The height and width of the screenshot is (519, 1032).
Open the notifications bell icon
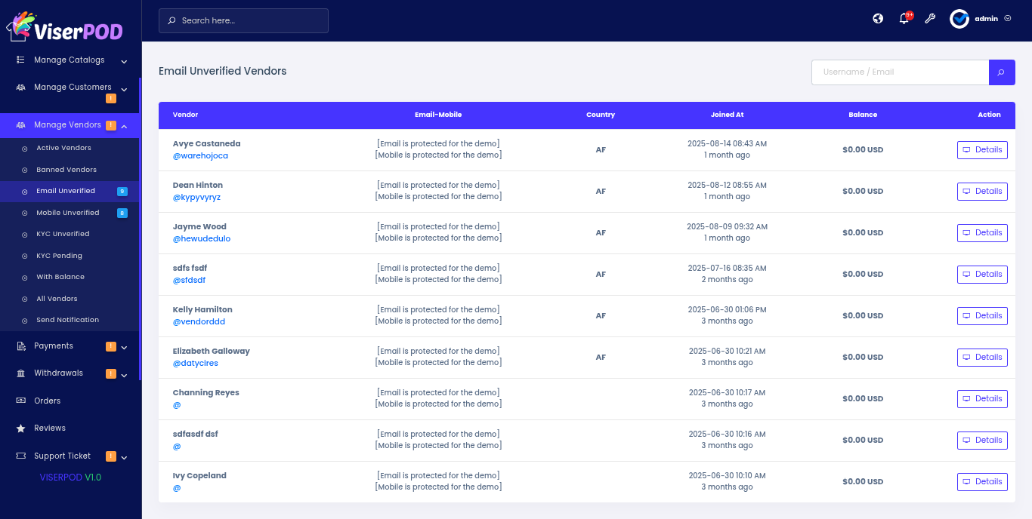click(x=904, y=19)
